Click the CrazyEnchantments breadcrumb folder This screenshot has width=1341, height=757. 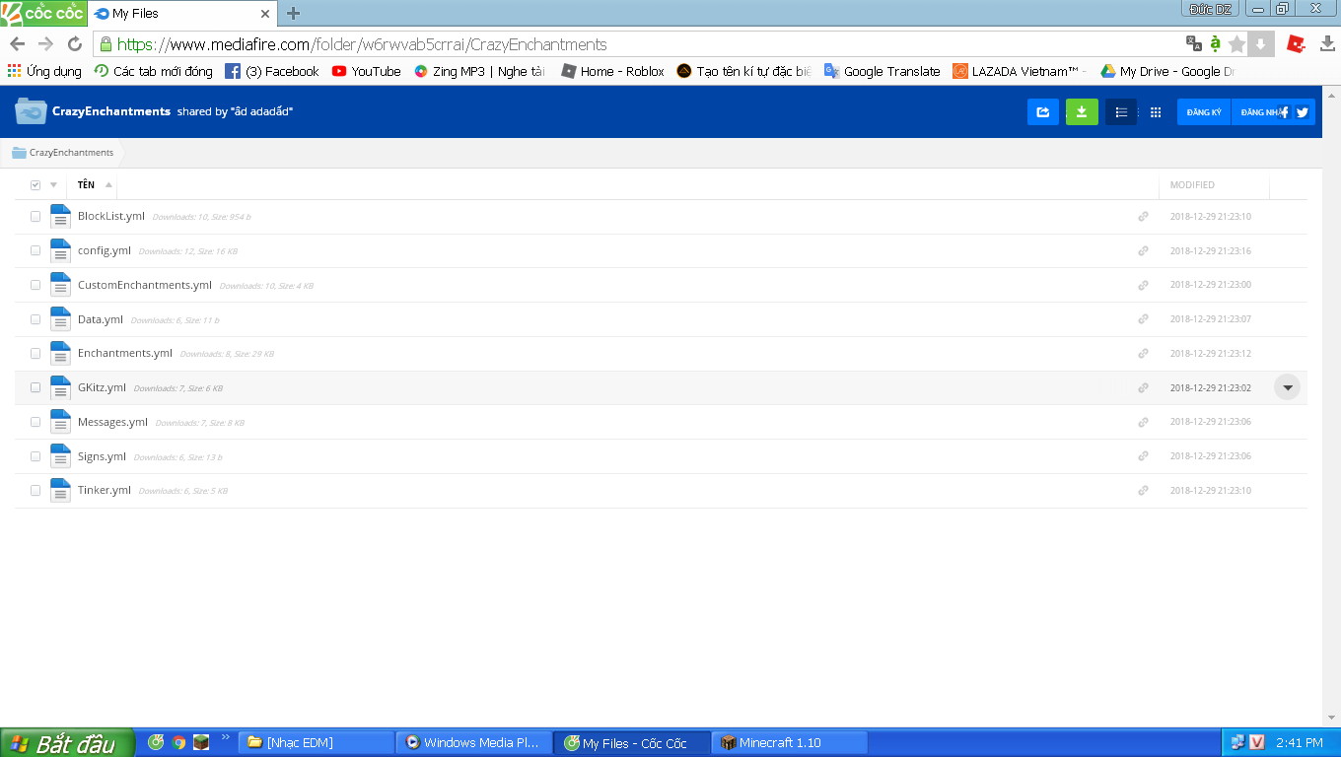(63, 153)
